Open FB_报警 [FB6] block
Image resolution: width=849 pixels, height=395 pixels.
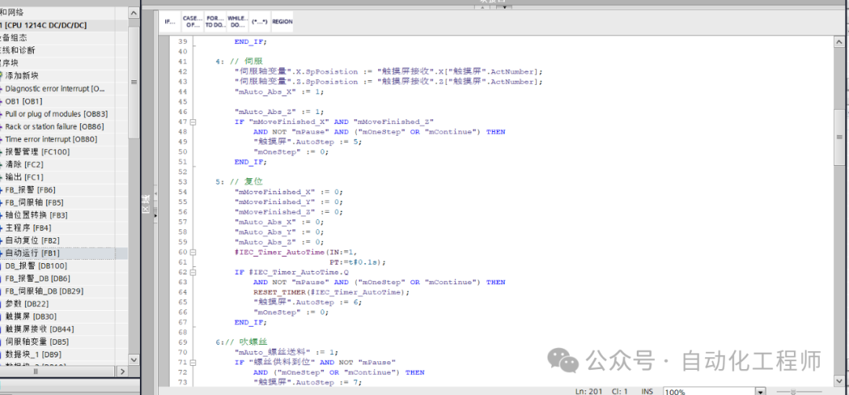click(x=30, y=190)
